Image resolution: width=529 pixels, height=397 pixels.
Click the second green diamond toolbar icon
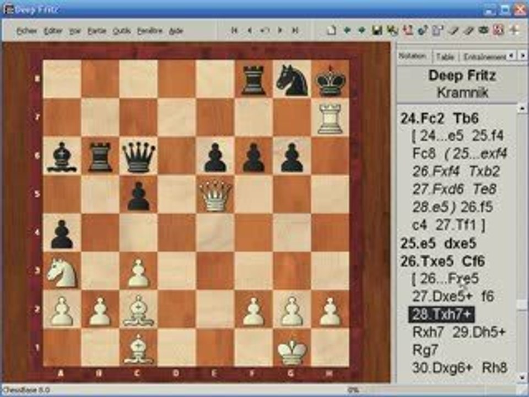coord(361,30)
